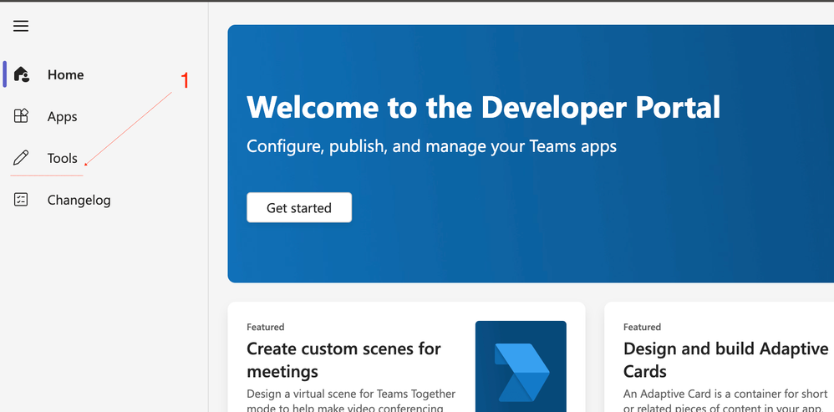Click Featured label on custom scenes card
Viewport: 834px width, 412px height.
pyautogui.click(x=266, y=327)
